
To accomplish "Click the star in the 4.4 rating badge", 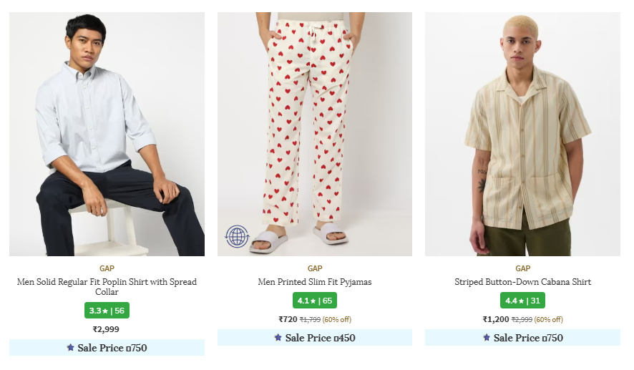I will [521, 301].
